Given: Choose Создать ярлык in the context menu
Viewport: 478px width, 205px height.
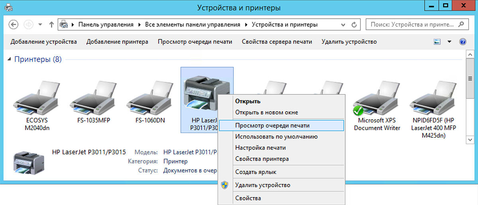Looking at the screenshot, I should [x=281, y=172].
